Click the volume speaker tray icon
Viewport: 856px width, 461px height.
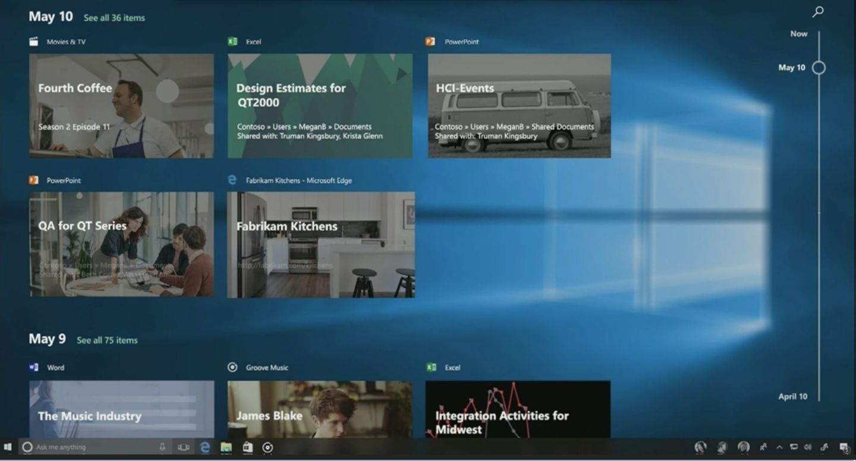(808, 447)
